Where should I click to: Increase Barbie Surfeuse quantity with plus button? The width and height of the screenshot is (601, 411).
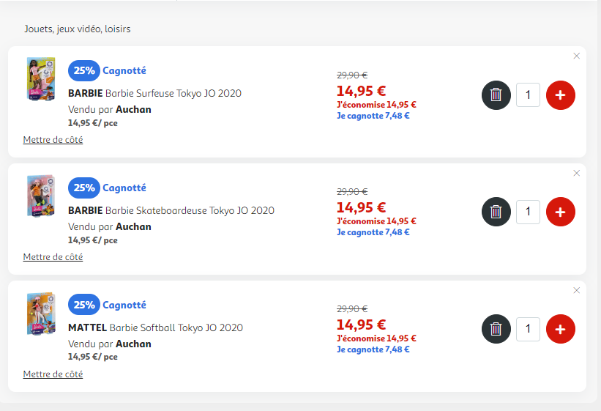pos(560,95)
